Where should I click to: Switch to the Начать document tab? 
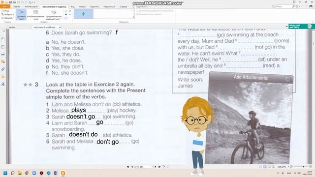tap(12, 27)
